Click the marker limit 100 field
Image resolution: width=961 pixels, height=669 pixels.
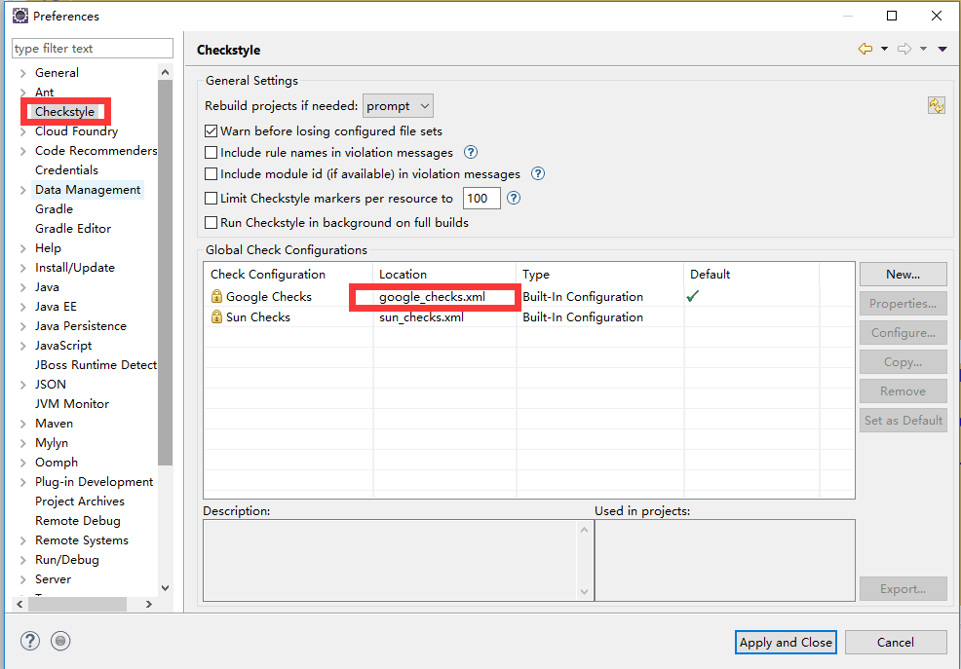[x=481, y=199]
